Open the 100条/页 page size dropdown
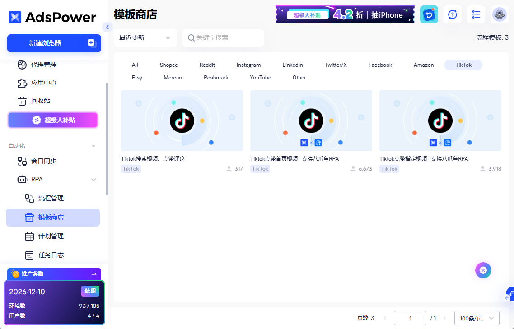The width and height of the screenshot is (514, 329). point(477,318)
